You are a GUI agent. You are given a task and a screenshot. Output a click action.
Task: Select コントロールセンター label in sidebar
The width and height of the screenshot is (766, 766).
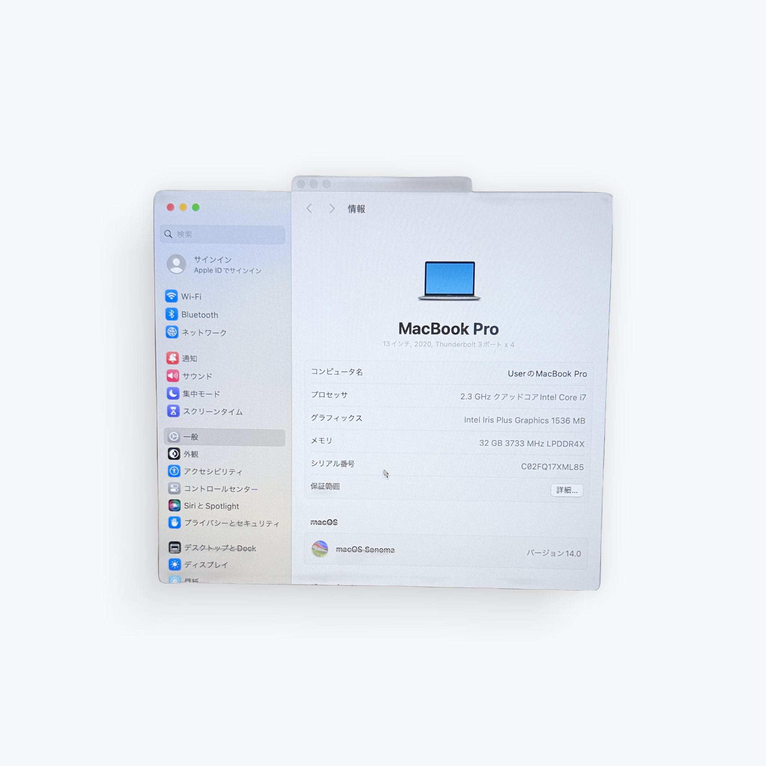tap(221, 489)
